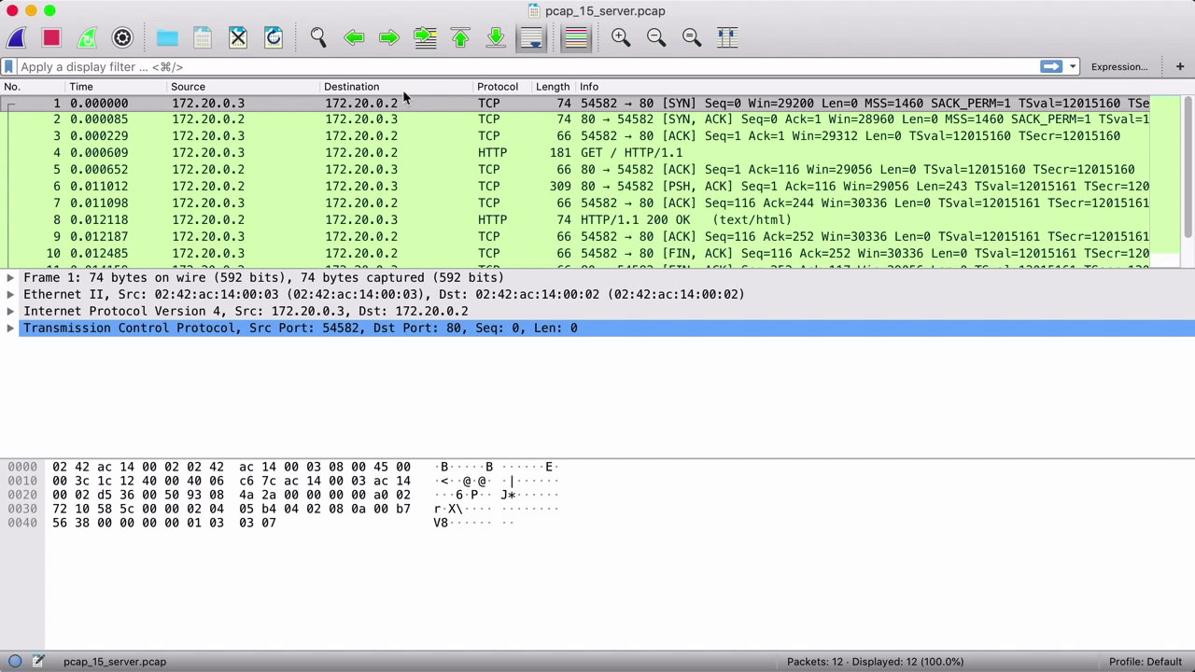Zoom in the packet text

[621, 37]
